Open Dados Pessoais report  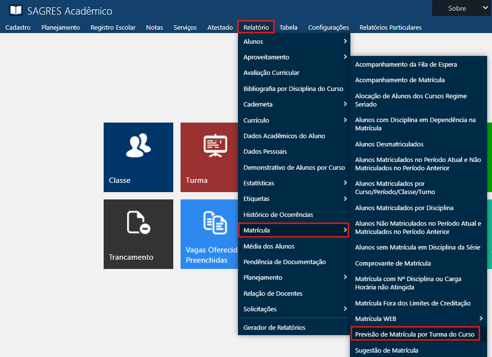click(x=265, y=151)
